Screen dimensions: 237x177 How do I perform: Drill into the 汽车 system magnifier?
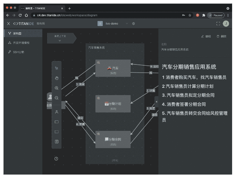(x=99, y=62)
